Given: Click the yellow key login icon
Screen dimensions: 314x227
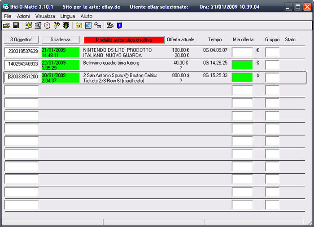Looking at the screenshot, I should click(57, 26).
